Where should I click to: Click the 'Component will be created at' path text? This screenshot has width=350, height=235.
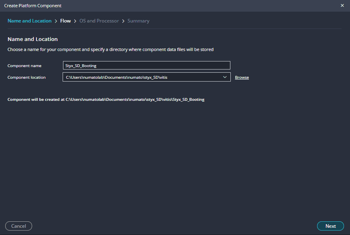[106, 100]
